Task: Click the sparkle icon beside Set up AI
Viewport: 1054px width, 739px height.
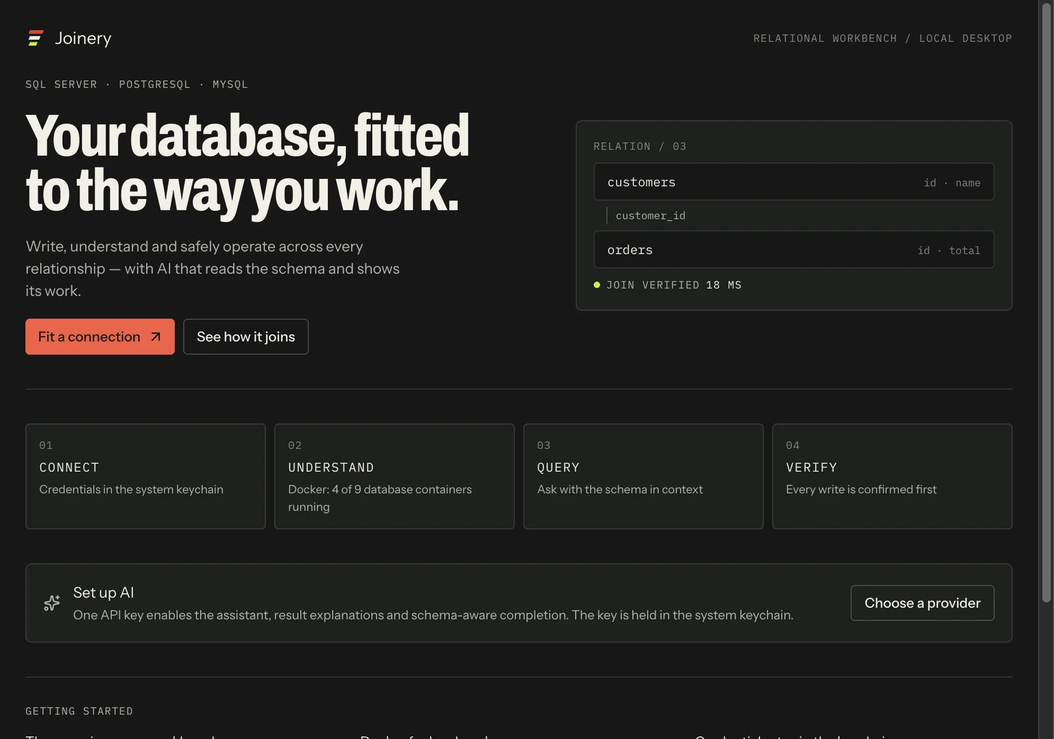Action: point(52,603)
